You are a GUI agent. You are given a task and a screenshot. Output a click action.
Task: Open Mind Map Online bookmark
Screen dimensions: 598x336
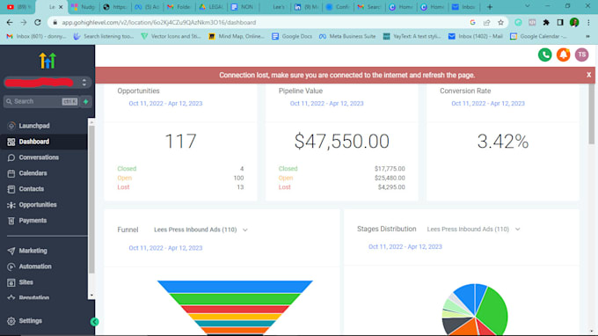(x=237, y=36)
